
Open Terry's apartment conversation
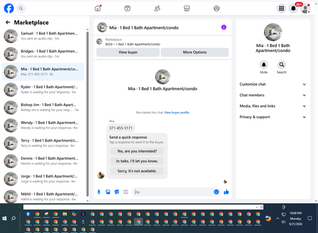[43, 143]
